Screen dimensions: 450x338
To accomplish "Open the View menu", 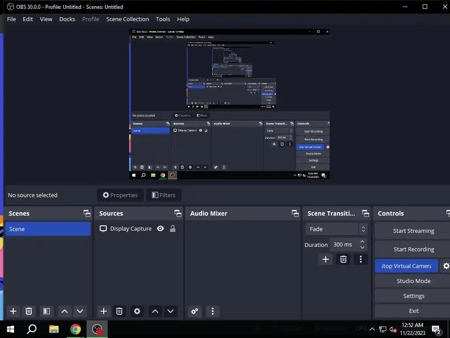I will tap(46, 19).
